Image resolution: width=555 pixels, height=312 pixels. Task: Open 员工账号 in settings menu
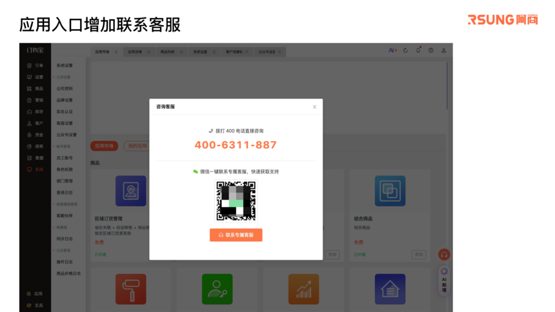(x=65, y=158)
